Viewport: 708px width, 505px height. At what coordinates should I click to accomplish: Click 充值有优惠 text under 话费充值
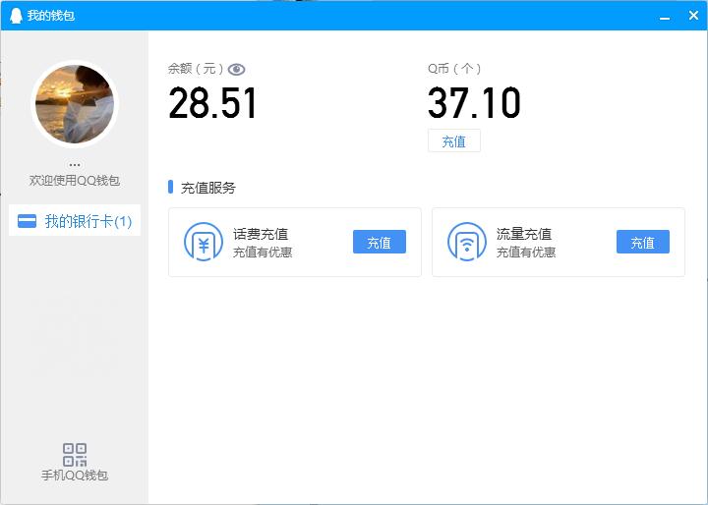point(263,252)
